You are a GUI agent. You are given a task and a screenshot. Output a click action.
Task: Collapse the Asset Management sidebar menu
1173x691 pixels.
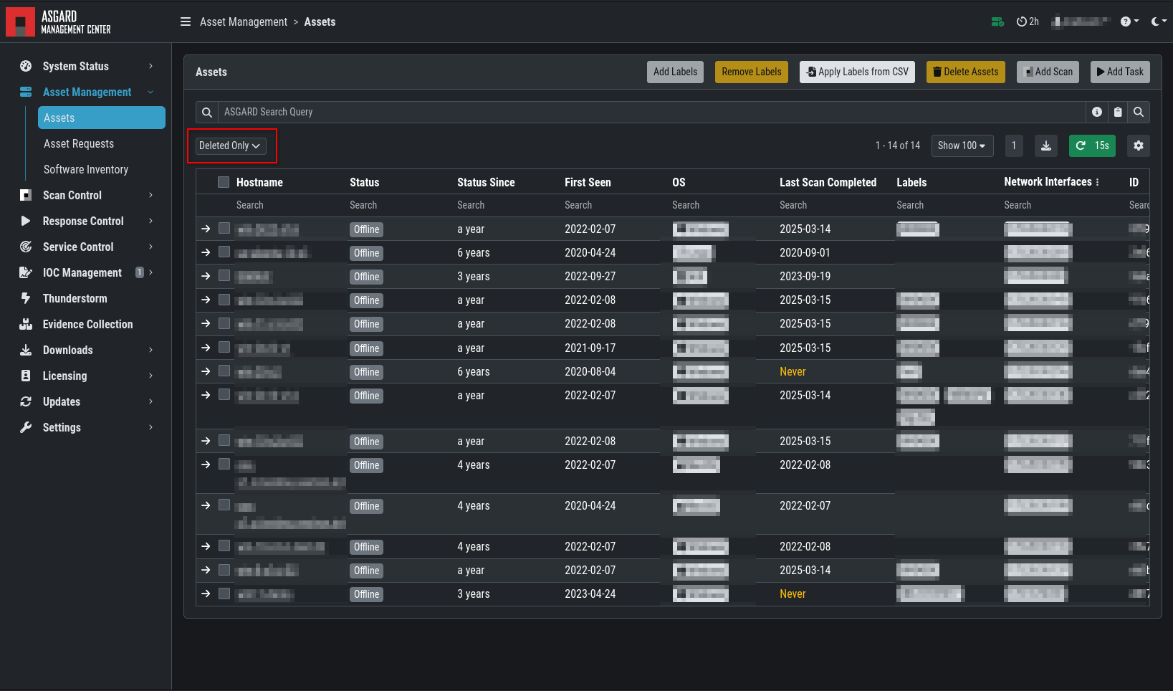(86, 92)
